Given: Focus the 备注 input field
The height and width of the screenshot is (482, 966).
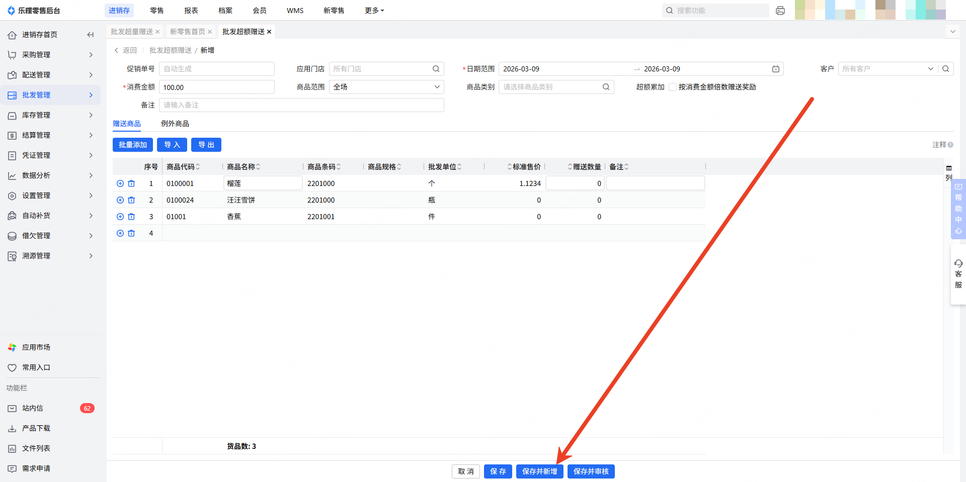Looking at the screenshot, I should point(301,105).
